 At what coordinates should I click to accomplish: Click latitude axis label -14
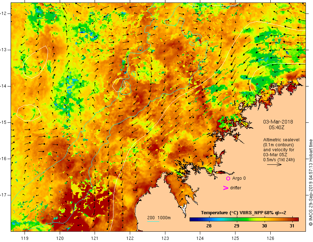(4, 86)
